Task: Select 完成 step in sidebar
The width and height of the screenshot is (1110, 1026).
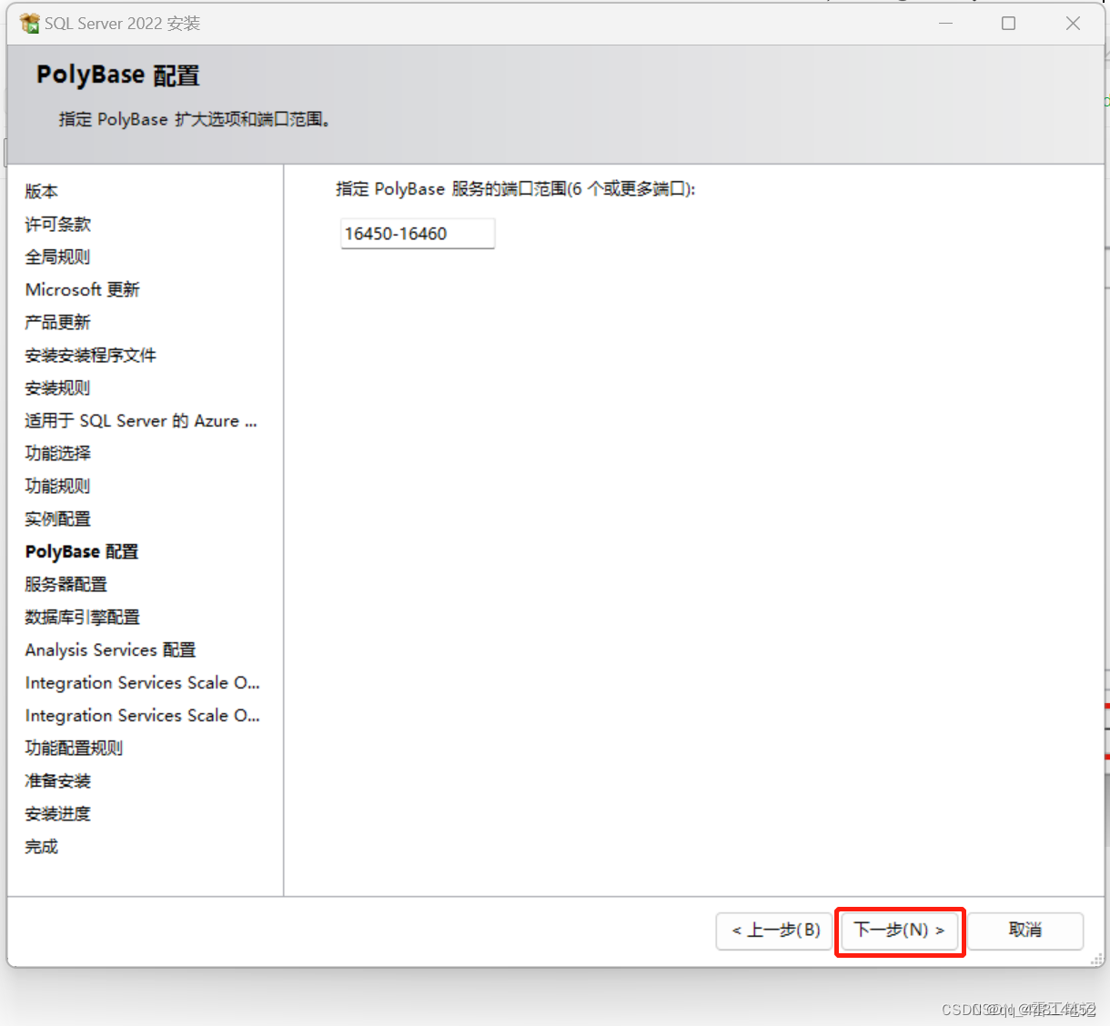Action: [x=42, y=846]
